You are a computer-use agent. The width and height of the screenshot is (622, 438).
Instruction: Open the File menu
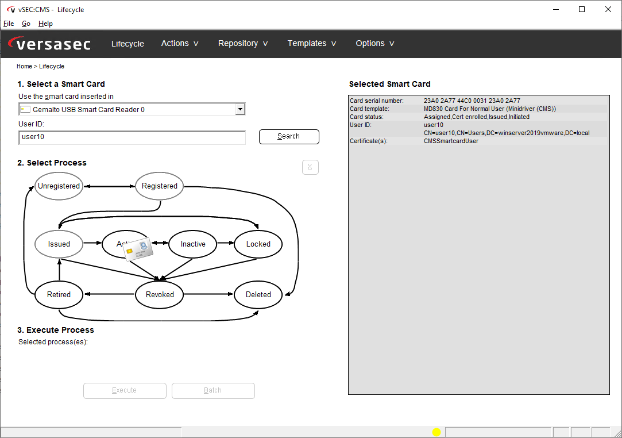coord(9,24)
